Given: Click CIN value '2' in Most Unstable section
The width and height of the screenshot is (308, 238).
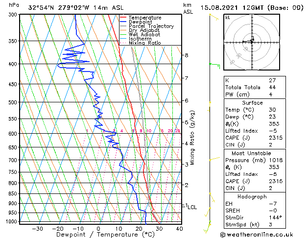Looking at the screenshot, I should pos(271,188).
